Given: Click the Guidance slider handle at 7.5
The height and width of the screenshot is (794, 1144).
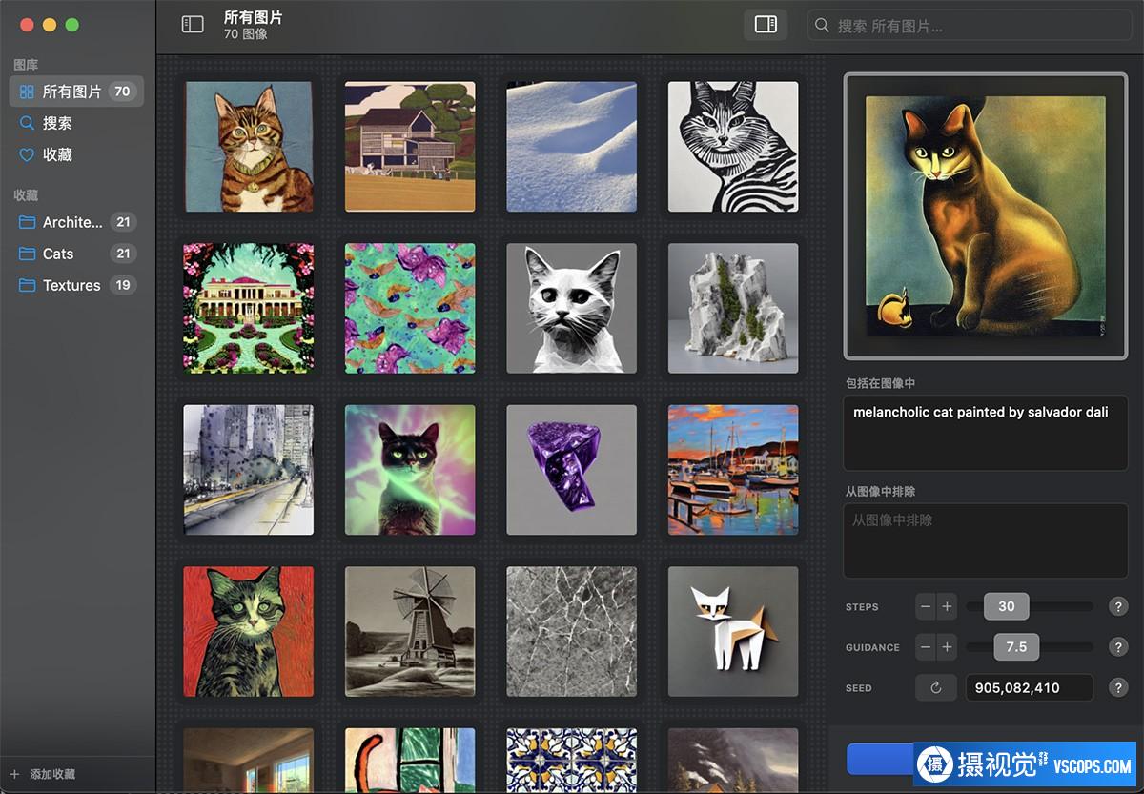Looking at the screenshot, I should (1016, 647).
